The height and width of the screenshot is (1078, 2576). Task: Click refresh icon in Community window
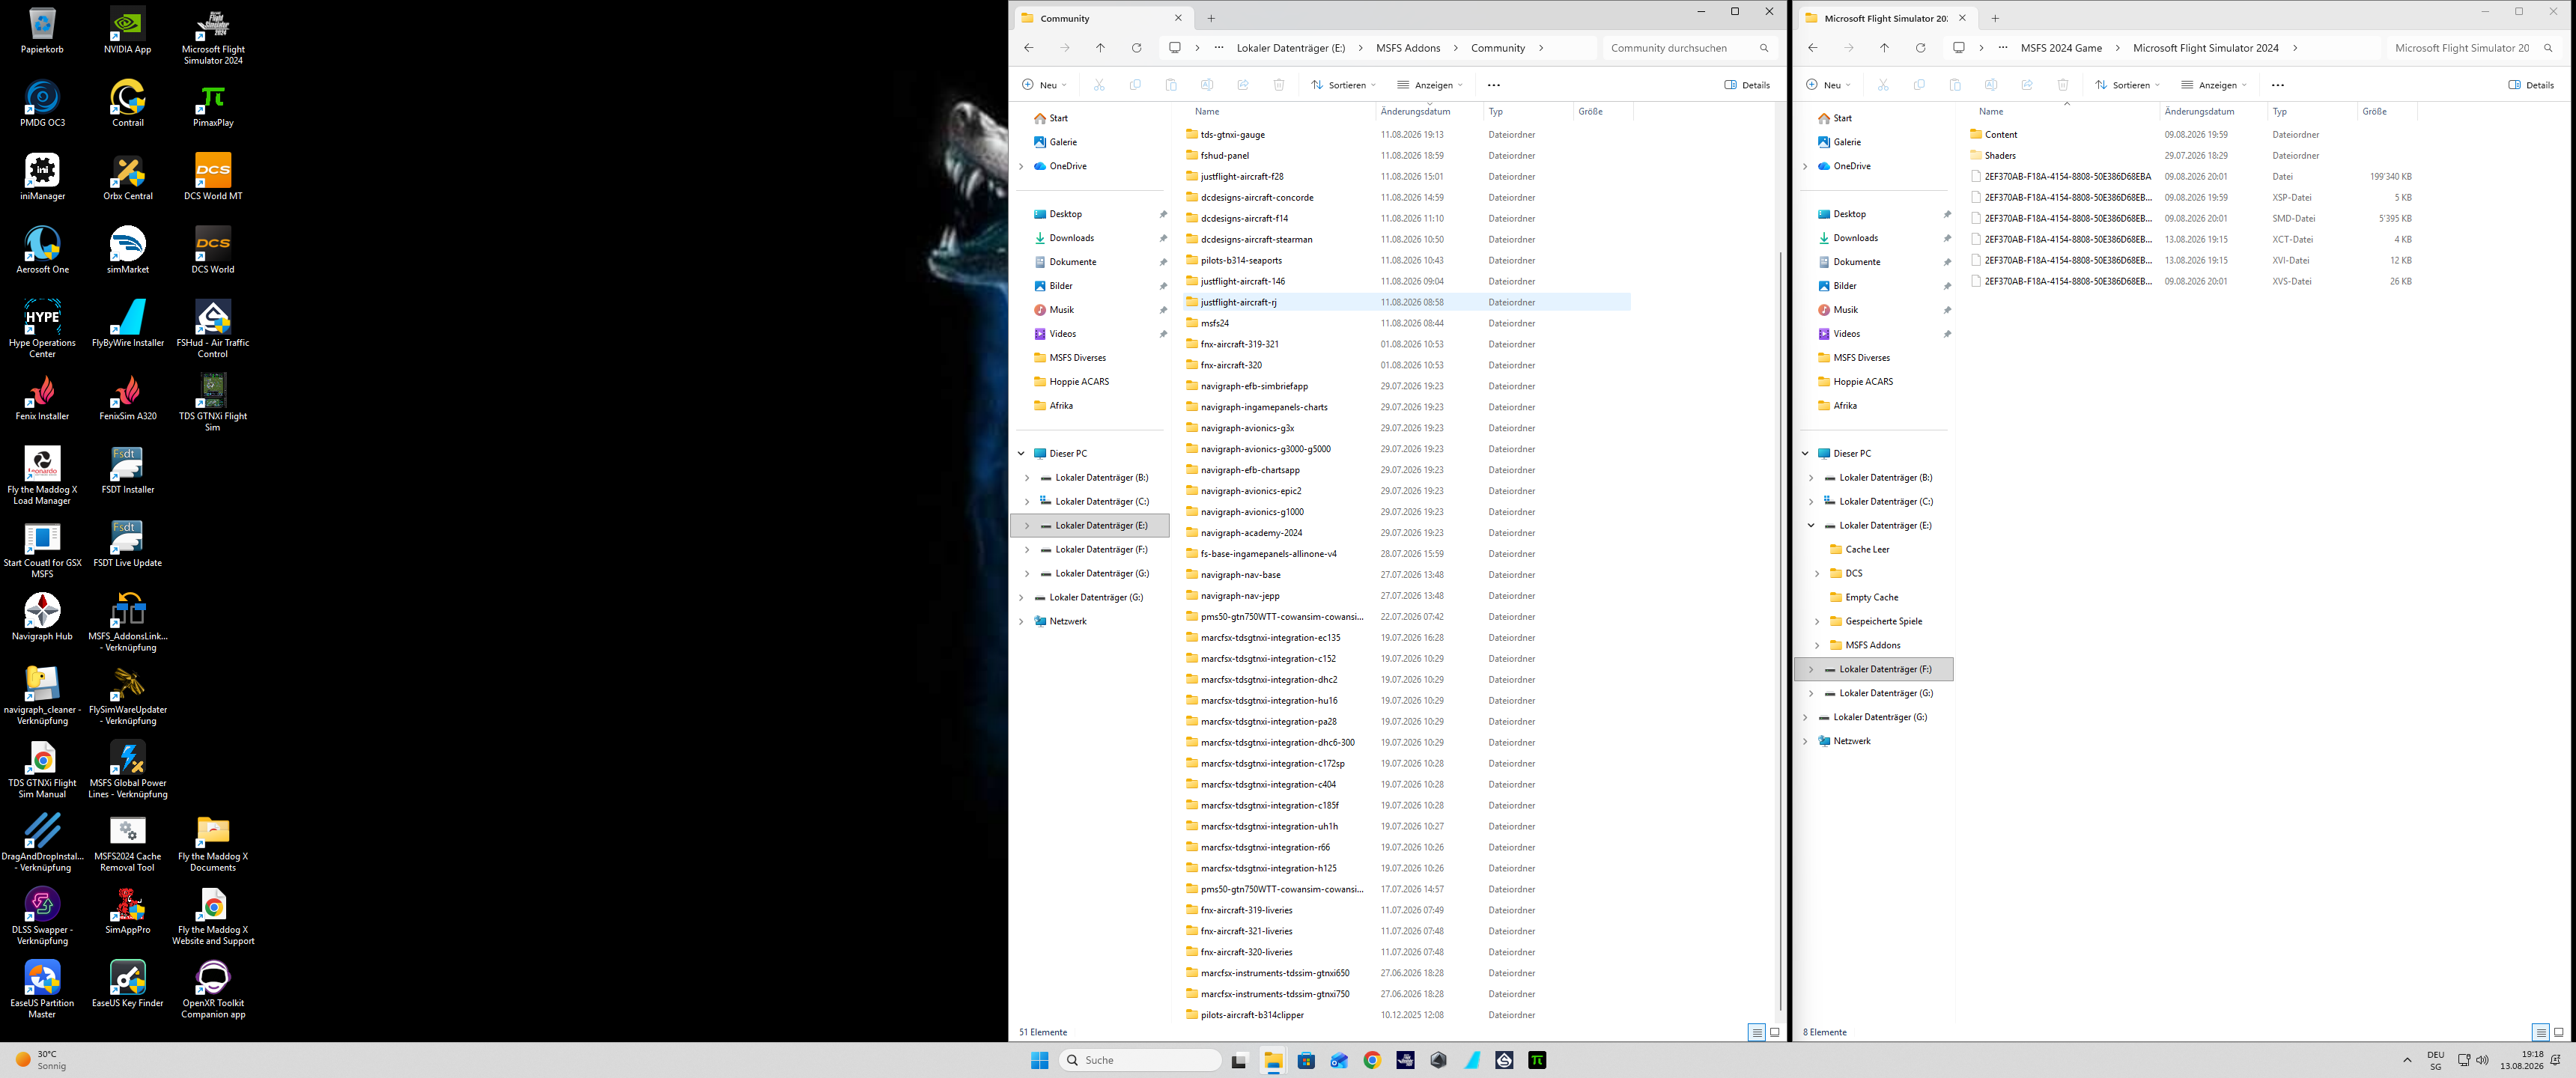click(1136, 48)
